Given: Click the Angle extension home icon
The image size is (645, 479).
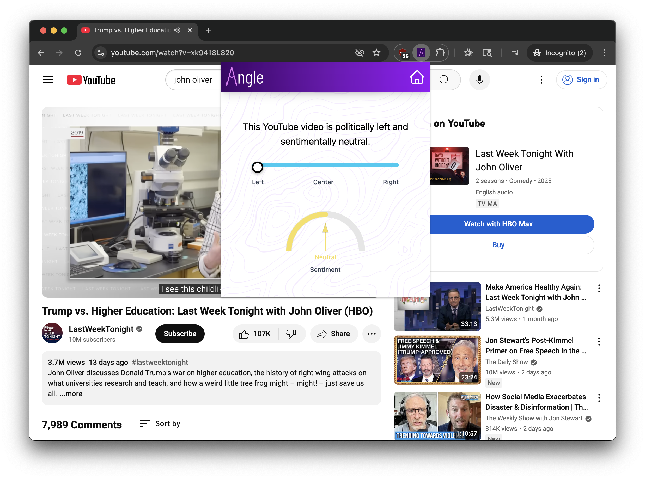Looking at the screenshot, I should [417, 77].
